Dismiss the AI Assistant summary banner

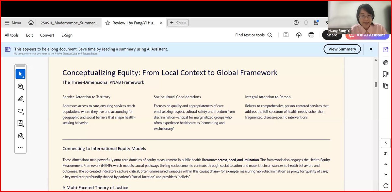tap(371, 49)
